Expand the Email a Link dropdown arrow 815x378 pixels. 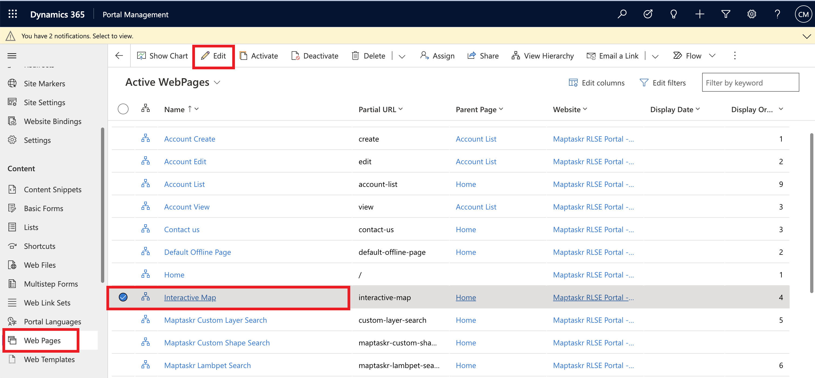coord(655,57)
